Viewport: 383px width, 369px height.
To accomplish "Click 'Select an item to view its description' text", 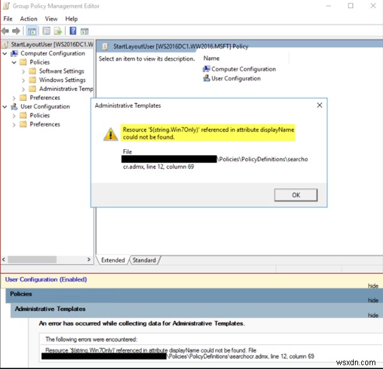I will click(147, 59).
